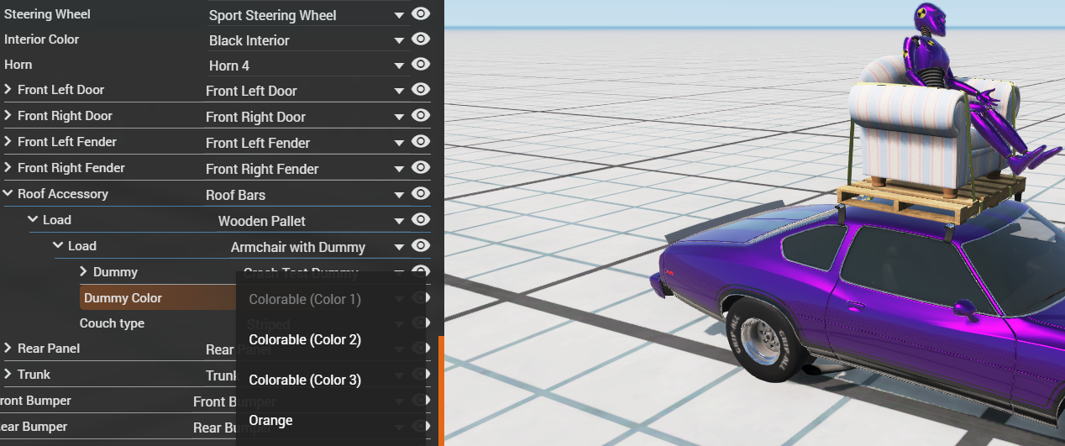Toggle visibility of Steering Wheel part

pyautogui.click(x=421, y=13)
